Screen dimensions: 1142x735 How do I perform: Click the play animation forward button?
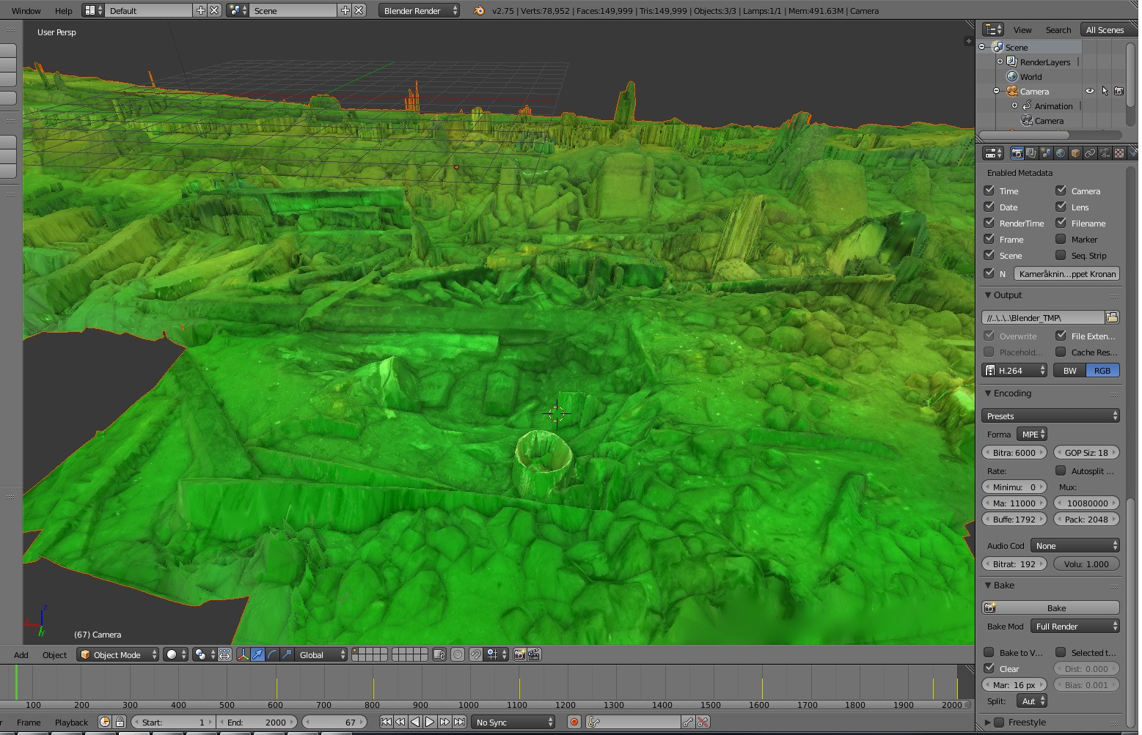click(430, 722)
